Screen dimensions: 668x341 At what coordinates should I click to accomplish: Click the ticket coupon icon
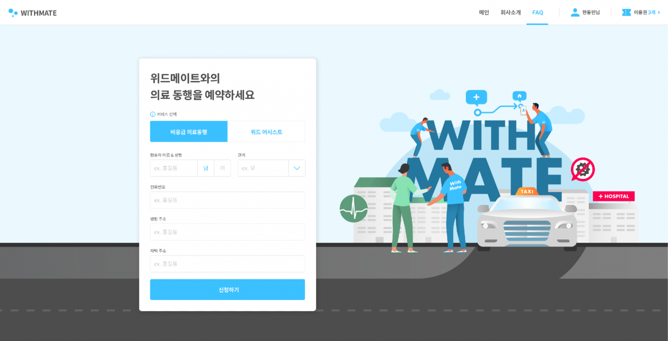pyautogui.click(x=626, y=12)
